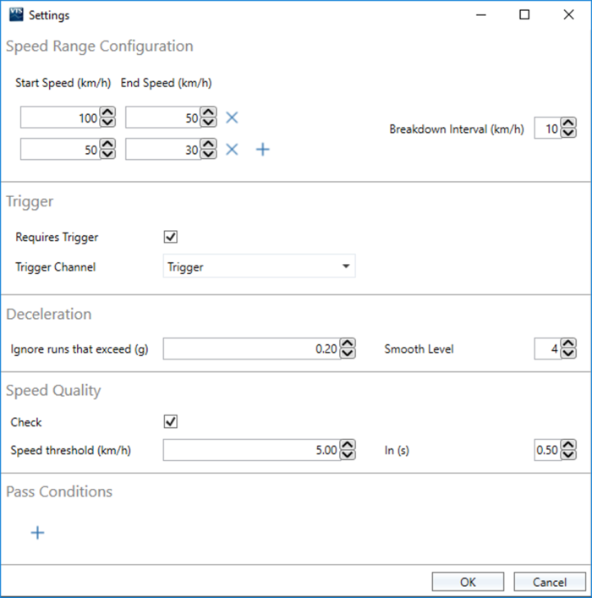Increase Breakdown Interval with up arrow
592x598 pixels.
click(568, 124)
